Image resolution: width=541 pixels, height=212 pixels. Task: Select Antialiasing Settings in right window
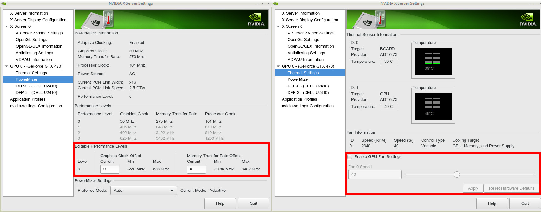306,53
